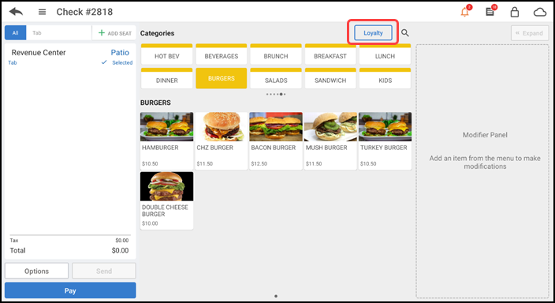Open the BREAKFAST category
The image size is (555, 303).
330,54
